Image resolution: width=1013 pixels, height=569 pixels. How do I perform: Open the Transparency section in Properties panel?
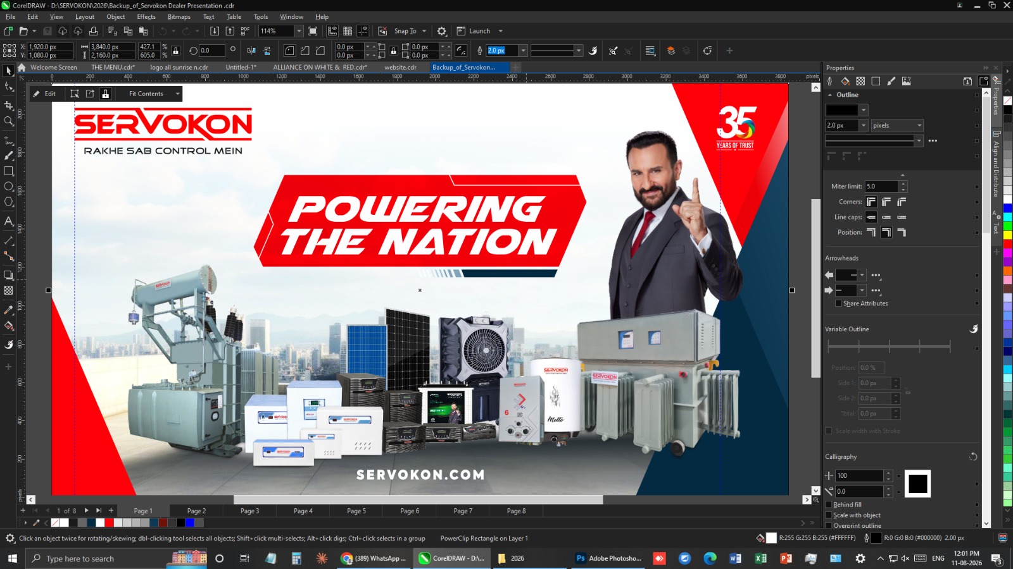pos(860,81)
